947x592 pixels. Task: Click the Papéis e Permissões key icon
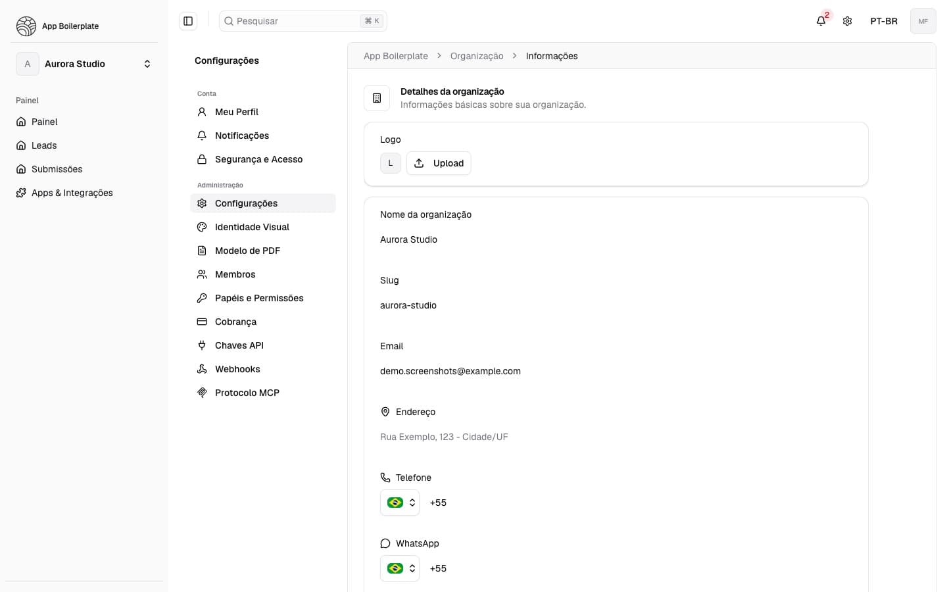tap(202, 298)
